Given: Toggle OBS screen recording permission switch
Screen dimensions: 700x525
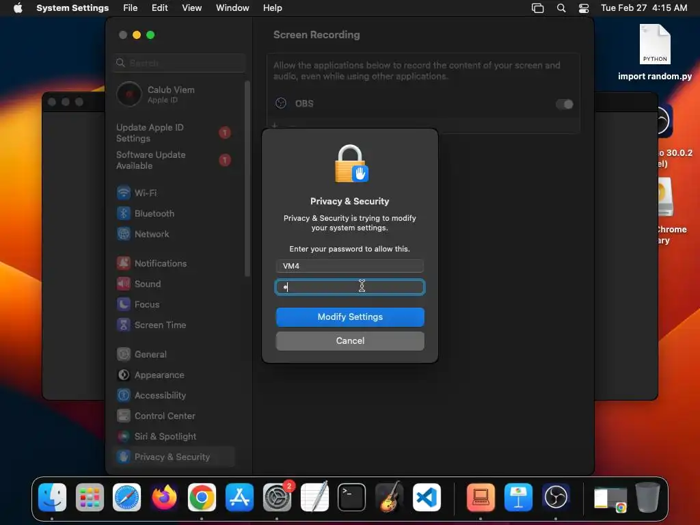Looking at the screenshot, I should (564, 104).
